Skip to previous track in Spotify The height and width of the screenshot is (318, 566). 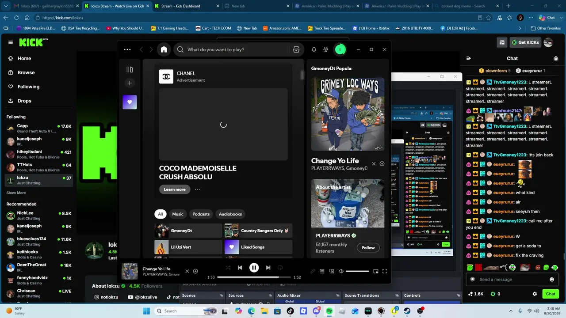click(240, 268)
